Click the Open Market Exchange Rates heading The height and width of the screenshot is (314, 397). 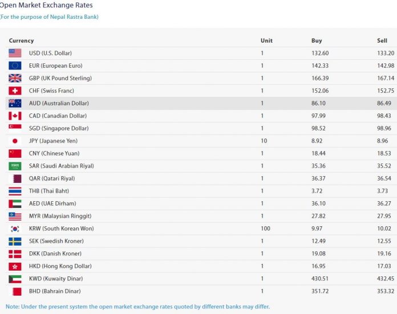(x=47, y=5)
